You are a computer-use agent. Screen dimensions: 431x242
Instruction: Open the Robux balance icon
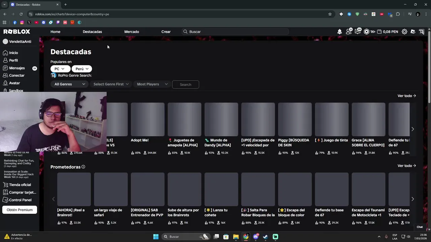click(367, 32)
